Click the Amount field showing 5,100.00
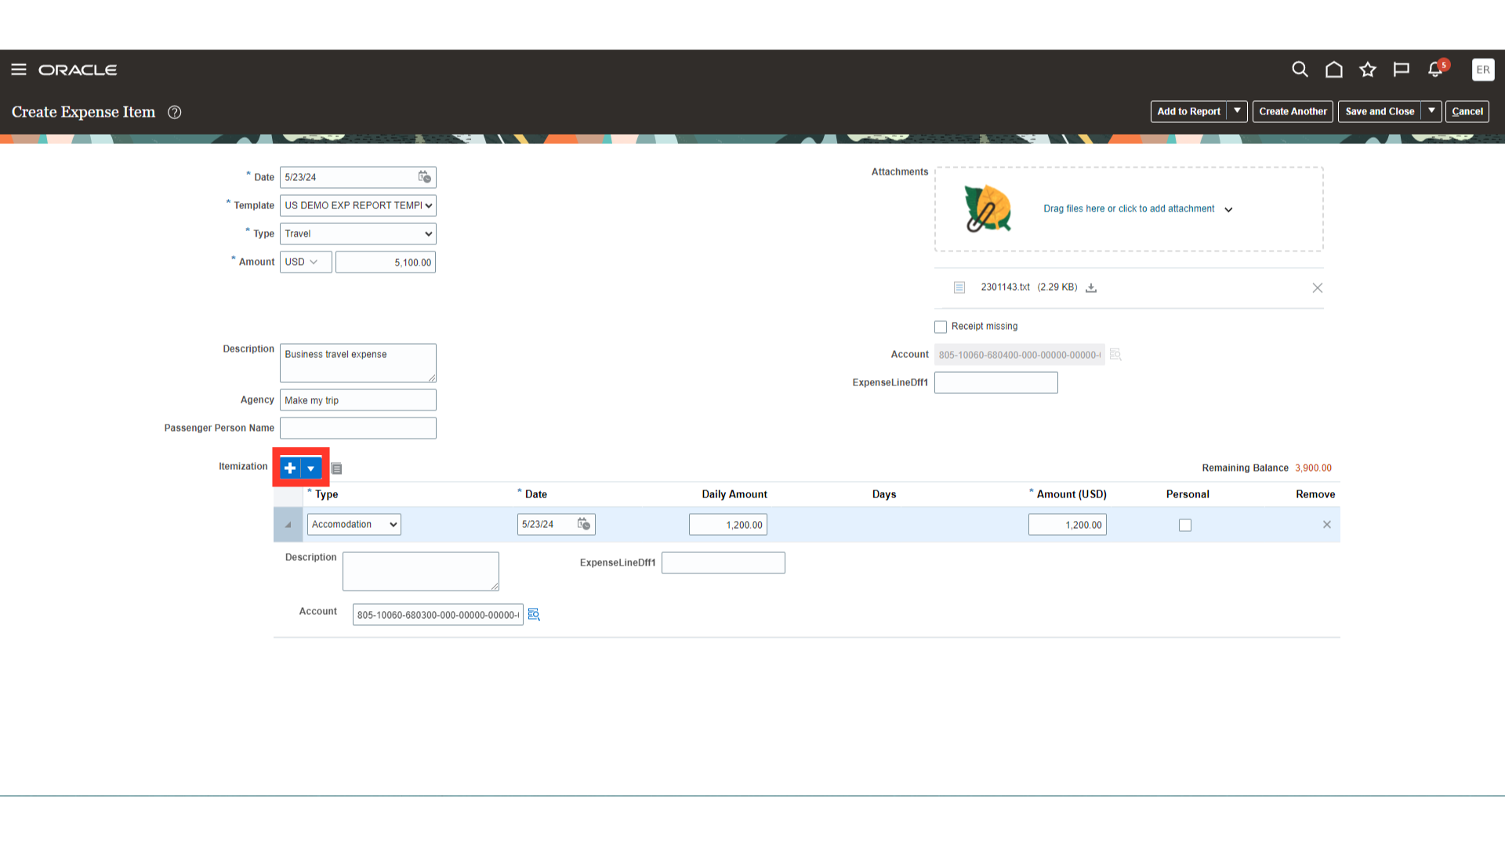 coord(386,262)
